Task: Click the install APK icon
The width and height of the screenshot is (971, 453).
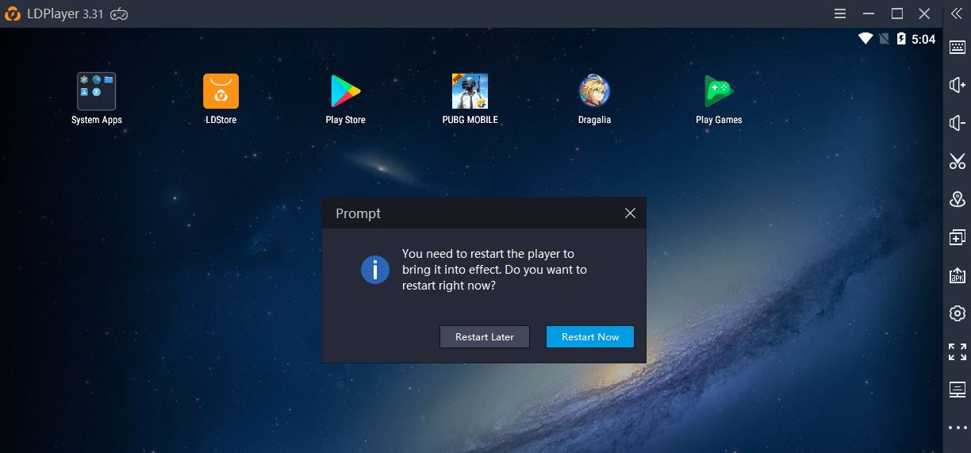Action: [x=957, y=275]
